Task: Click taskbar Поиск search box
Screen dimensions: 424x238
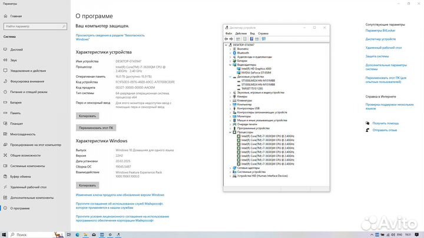Action: [x=37, y=234]
